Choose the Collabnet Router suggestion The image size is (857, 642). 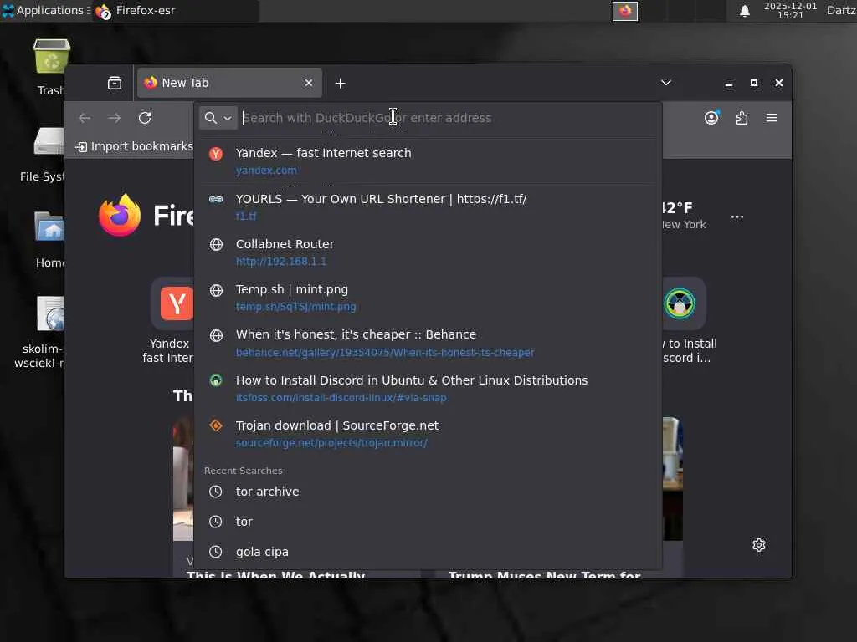click(428, 252)
